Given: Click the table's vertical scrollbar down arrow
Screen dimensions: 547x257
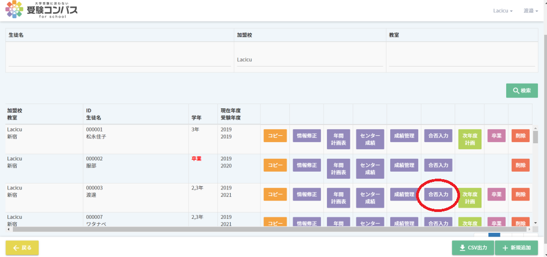Looking at the screenshot, I should [535, 222].
